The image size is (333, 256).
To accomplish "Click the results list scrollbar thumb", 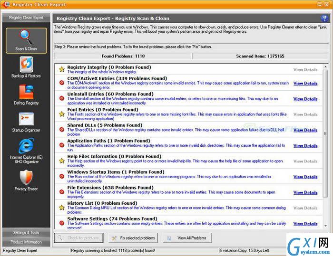I will click(x=325, y=133).
